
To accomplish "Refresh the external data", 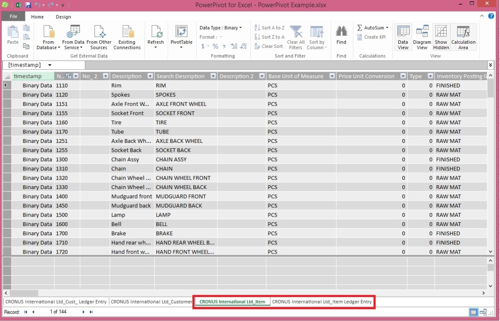I will pyautogui.click(x=156, y=37).
